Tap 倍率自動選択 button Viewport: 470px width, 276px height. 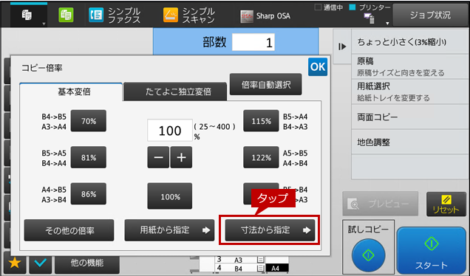266,84
